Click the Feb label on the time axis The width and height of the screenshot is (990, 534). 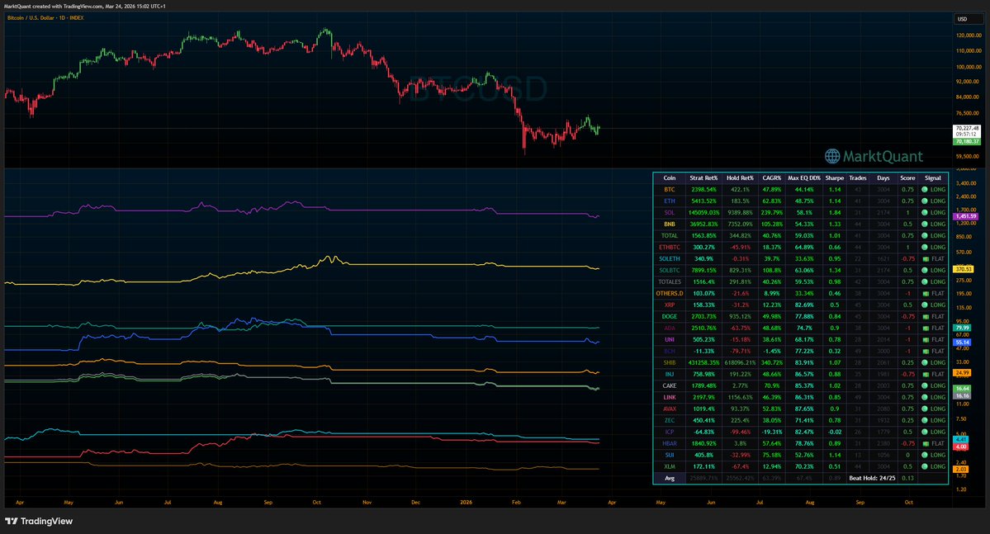pyautogui.click(x=516, y=503)
